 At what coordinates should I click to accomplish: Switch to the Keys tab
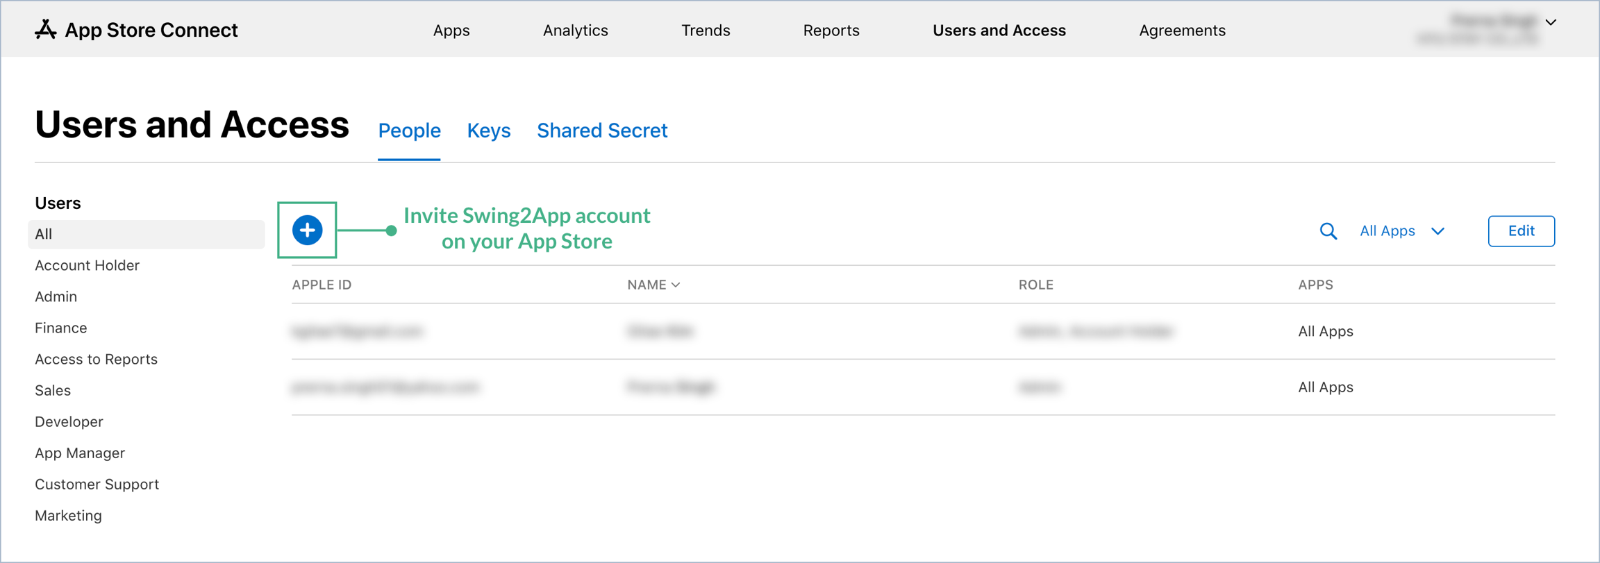pos(489,131)
